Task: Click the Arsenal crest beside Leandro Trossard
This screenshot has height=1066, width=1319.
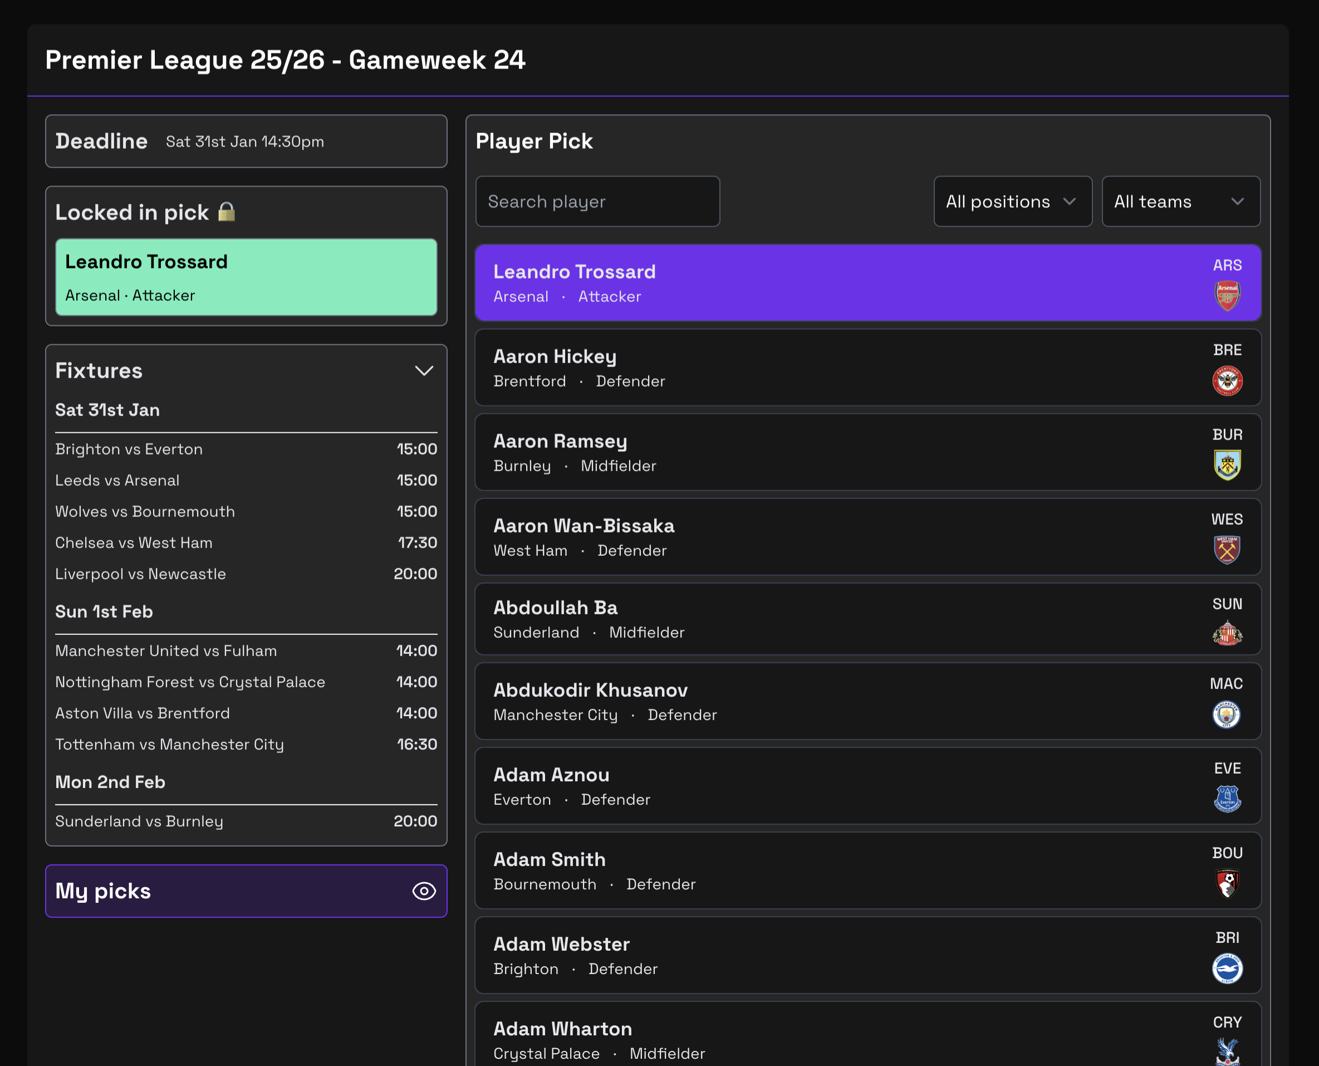Action: coord(1225,295)
